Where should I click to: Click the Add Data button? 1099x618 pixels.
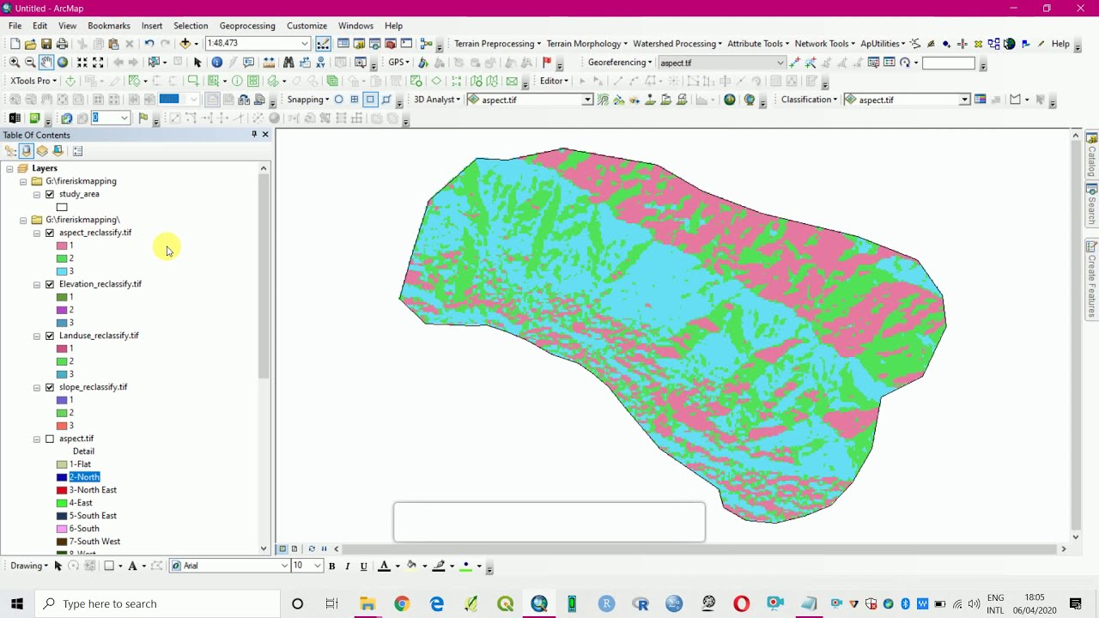point(185,44)
